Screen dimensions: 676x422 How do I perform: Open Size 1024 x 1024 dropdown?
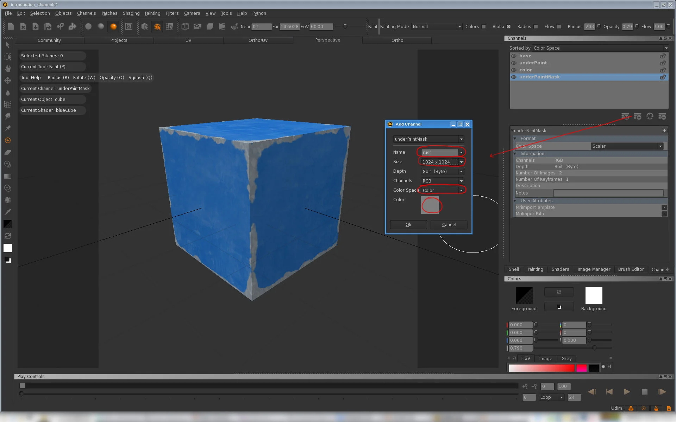point(442,162)
